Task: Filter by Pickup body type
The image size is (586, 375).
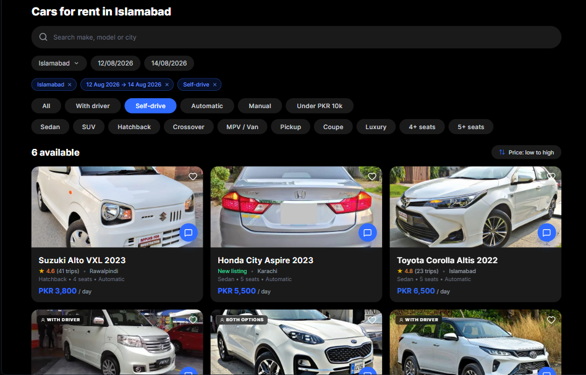Action: tap(291, 127)
